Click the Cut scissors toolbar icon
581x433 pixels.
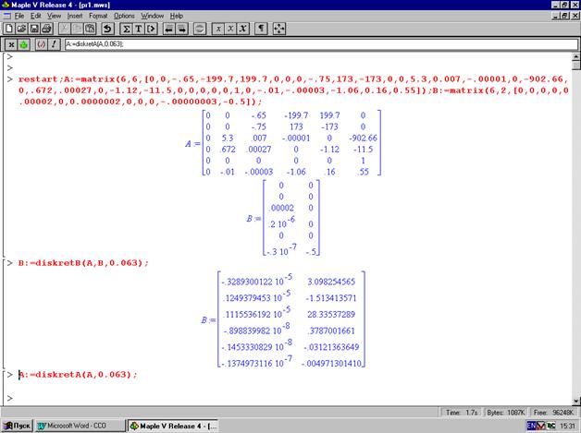click(65, 29)
